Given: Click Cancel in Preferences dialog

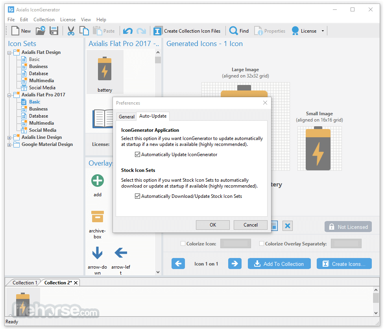Looking at the screenshot, I should point(251,225).
